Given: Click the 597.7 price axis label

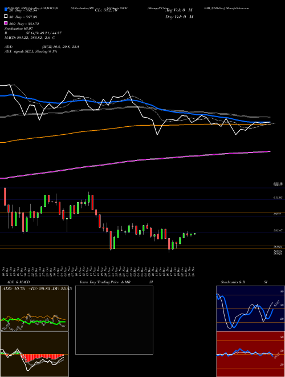Looking at the screenshot, I should coord(277,214).
